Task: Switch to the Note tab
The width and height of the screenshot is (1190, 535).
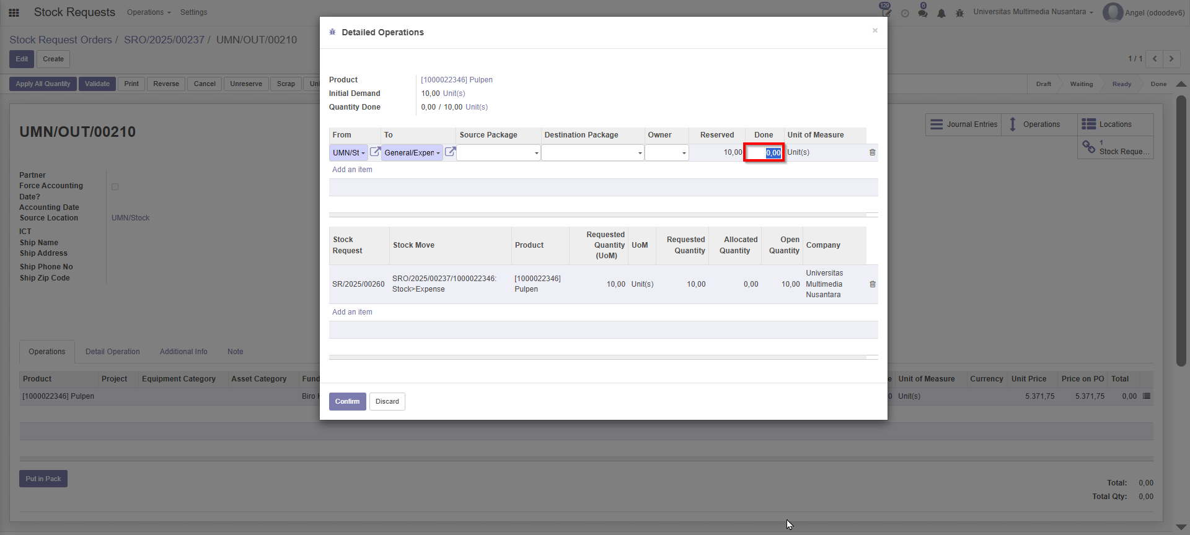Action: pos(236,352)
